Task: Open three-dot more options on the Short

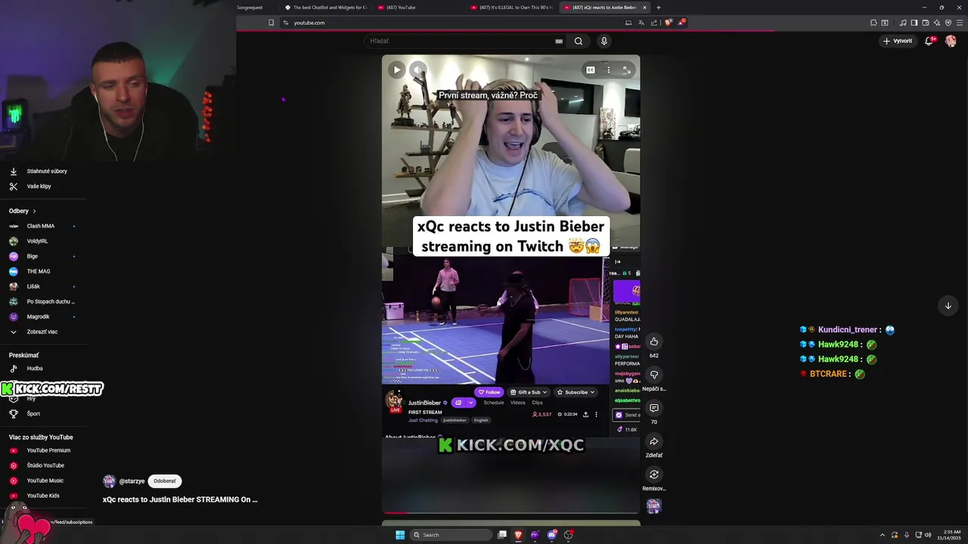Action: coord(609,70)
